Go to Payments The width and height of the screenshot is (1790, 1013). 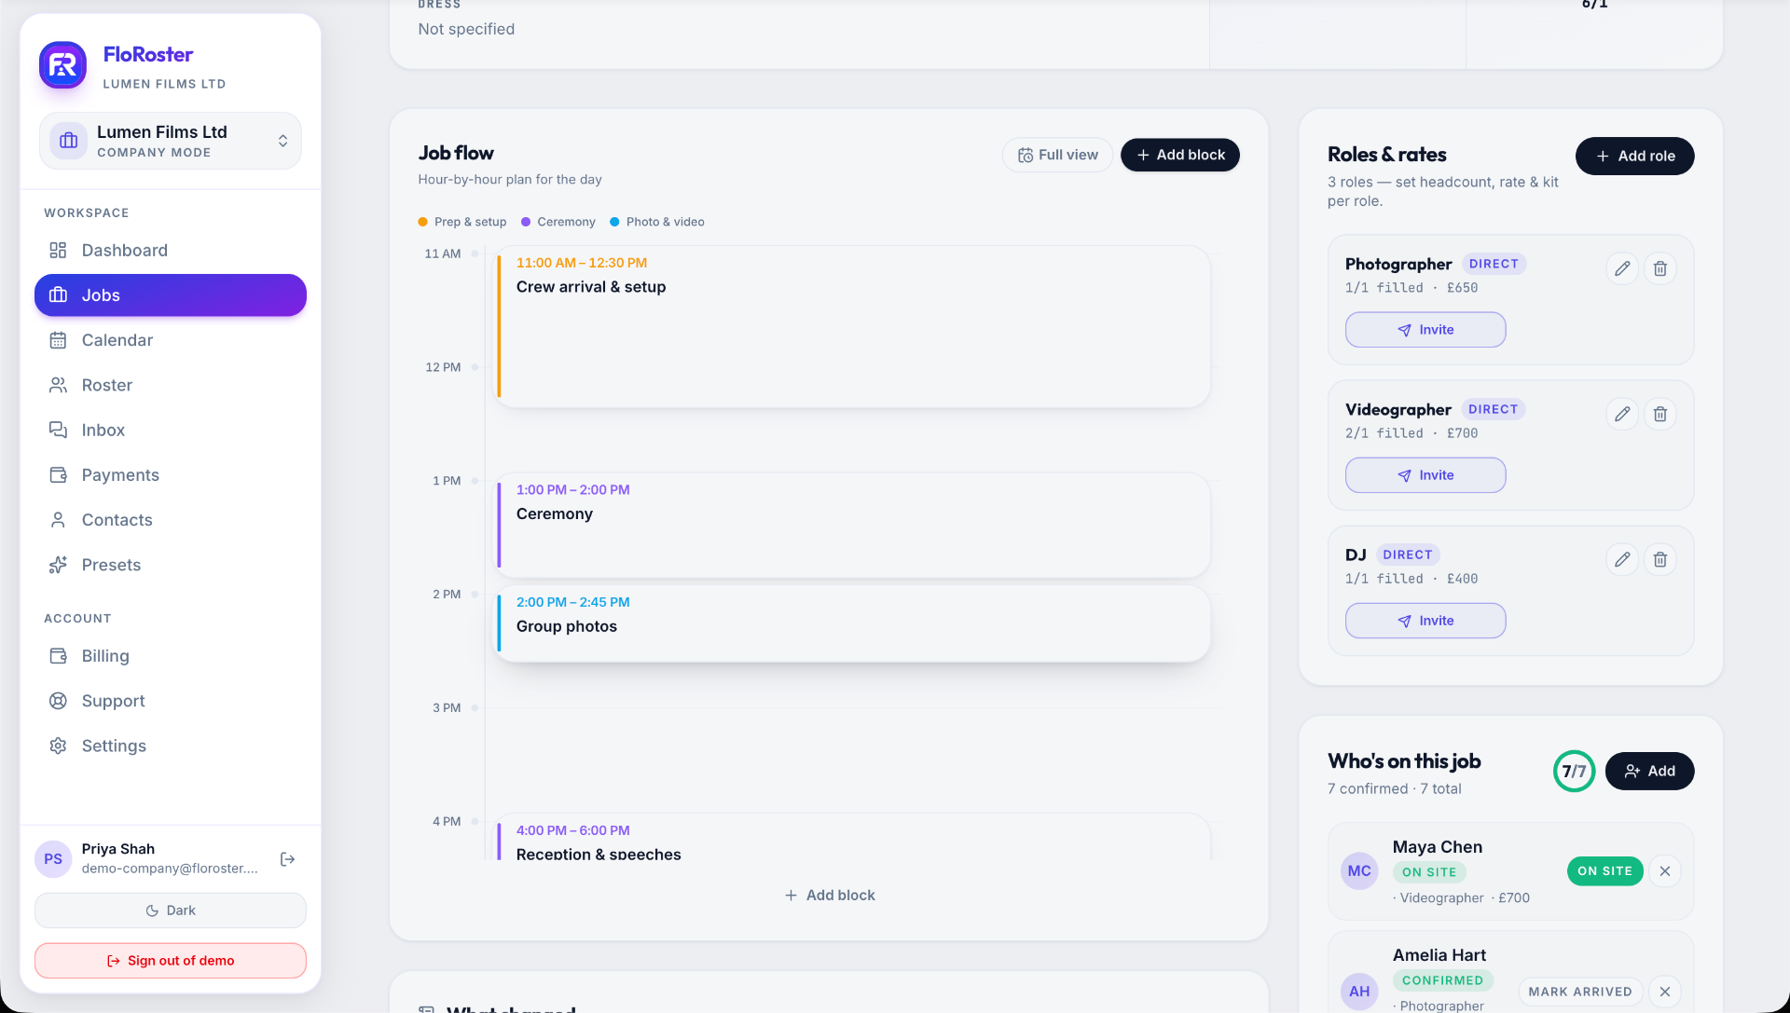pos(171,475)
